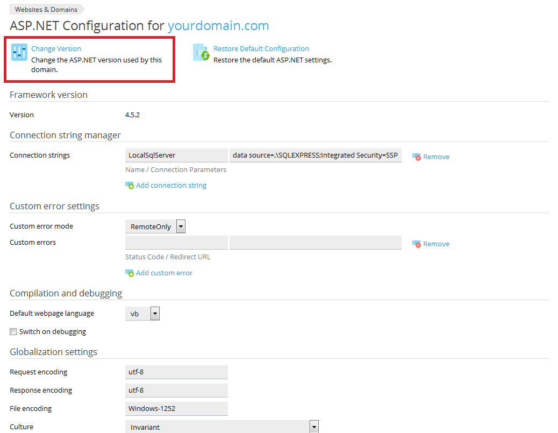Edit the Response encoding field
Image resolution: width=558 pixels, height=433 pixels.
pyautogui.click(x=176, y=391)
